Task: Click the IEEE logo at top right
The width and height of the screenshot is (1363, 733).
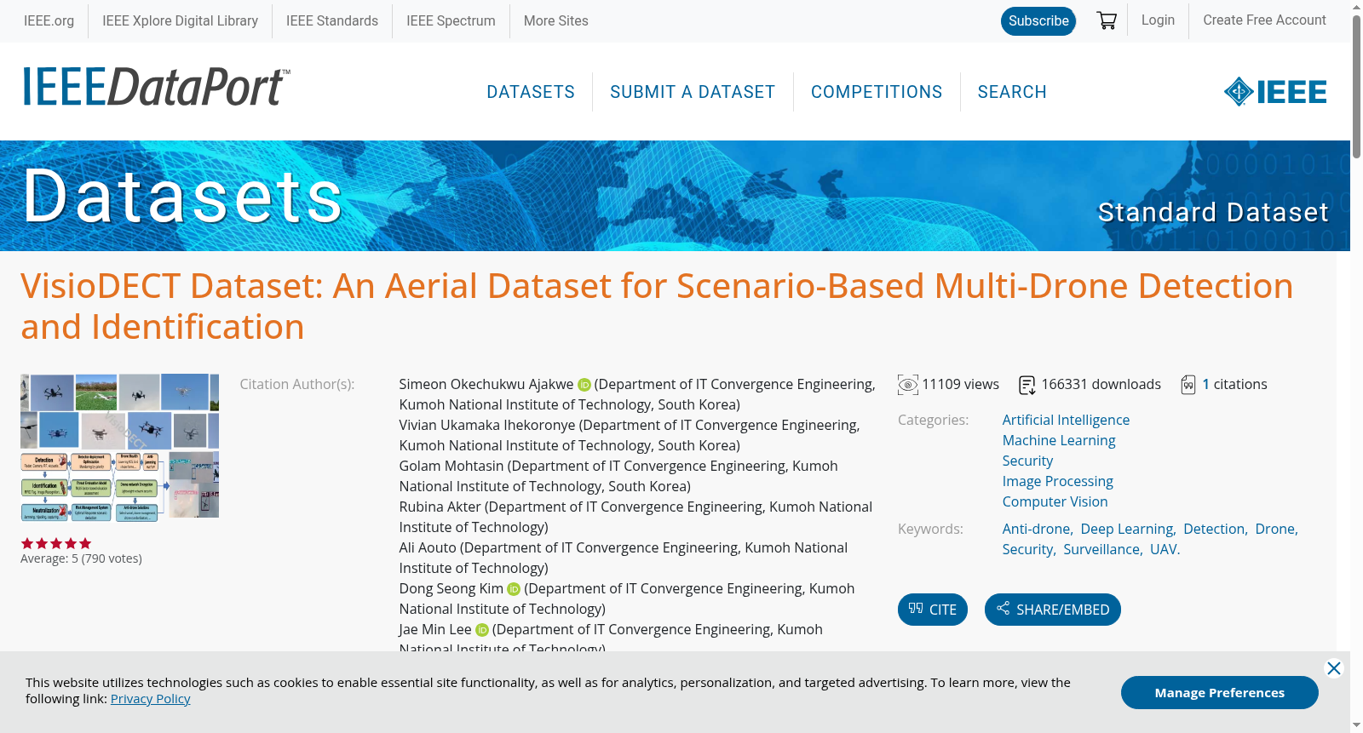Action: tap(1275, 92)
